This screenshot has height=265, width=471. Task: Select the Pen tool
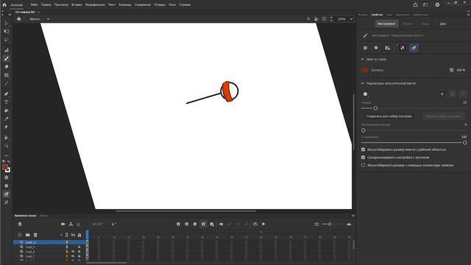pos(7,94)
